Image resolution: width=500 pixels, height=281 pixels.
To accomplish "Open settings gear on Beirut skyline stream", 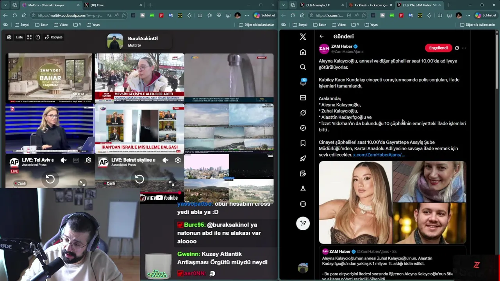I will point(178,160).
